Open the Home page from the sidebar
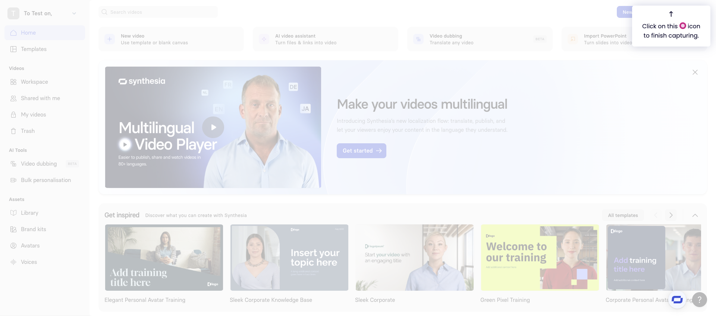The height and width of the screenshot is (316, 716). tap(45, 33)
